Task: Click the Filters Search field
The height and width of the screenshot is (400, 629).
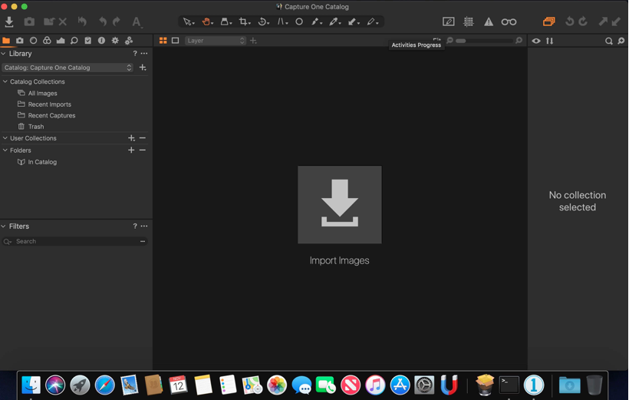Action: click(x=75, y=241)
